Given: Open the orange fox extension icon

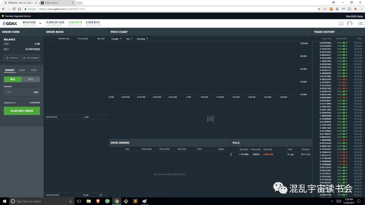Looking at the screenshot, I should point(356,9).
